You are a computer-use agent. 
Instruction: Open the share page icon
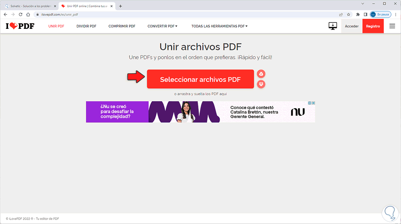341,14
